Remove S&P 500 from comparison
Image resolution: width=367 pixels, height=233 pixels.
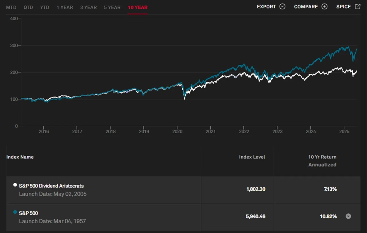click(348, 216)
